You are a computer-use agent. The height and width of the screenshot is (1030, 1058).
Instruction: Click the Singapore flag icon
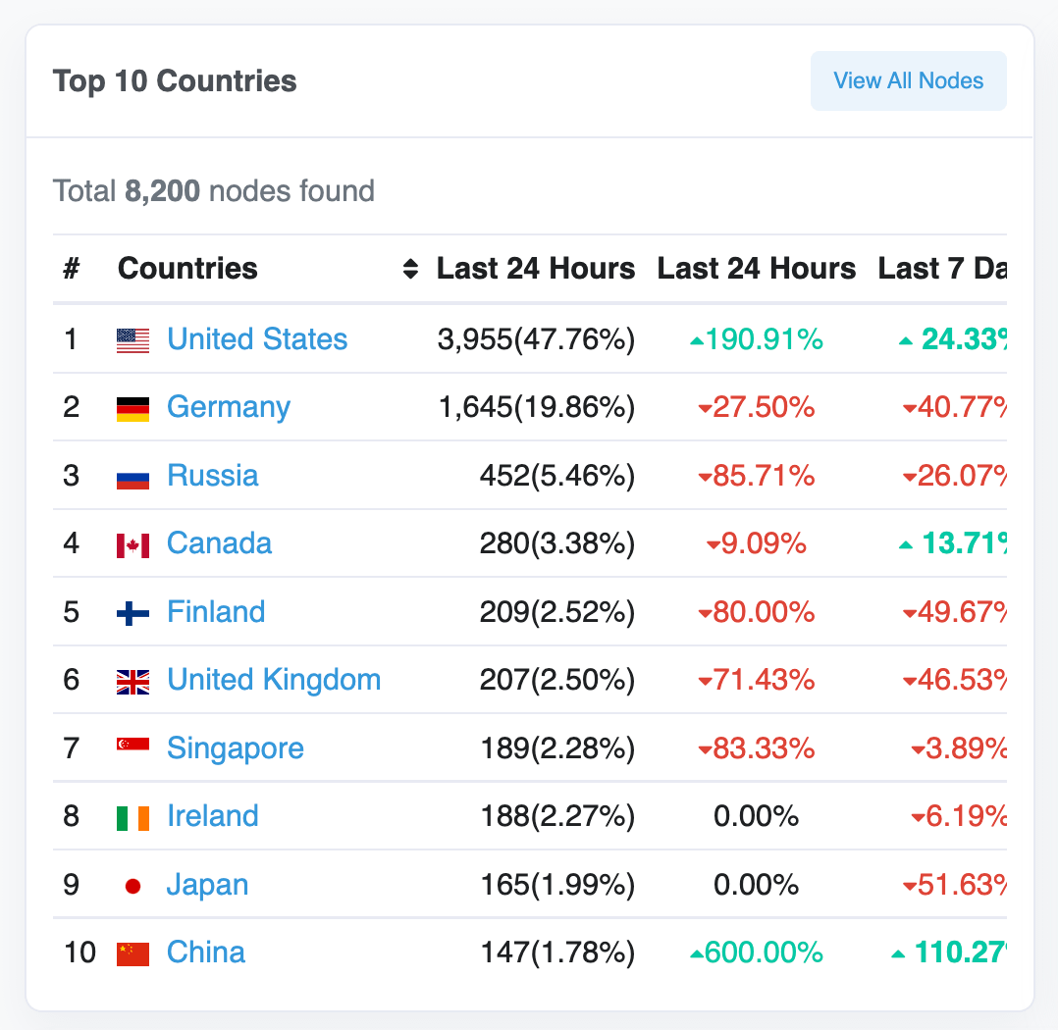(132, 748)
